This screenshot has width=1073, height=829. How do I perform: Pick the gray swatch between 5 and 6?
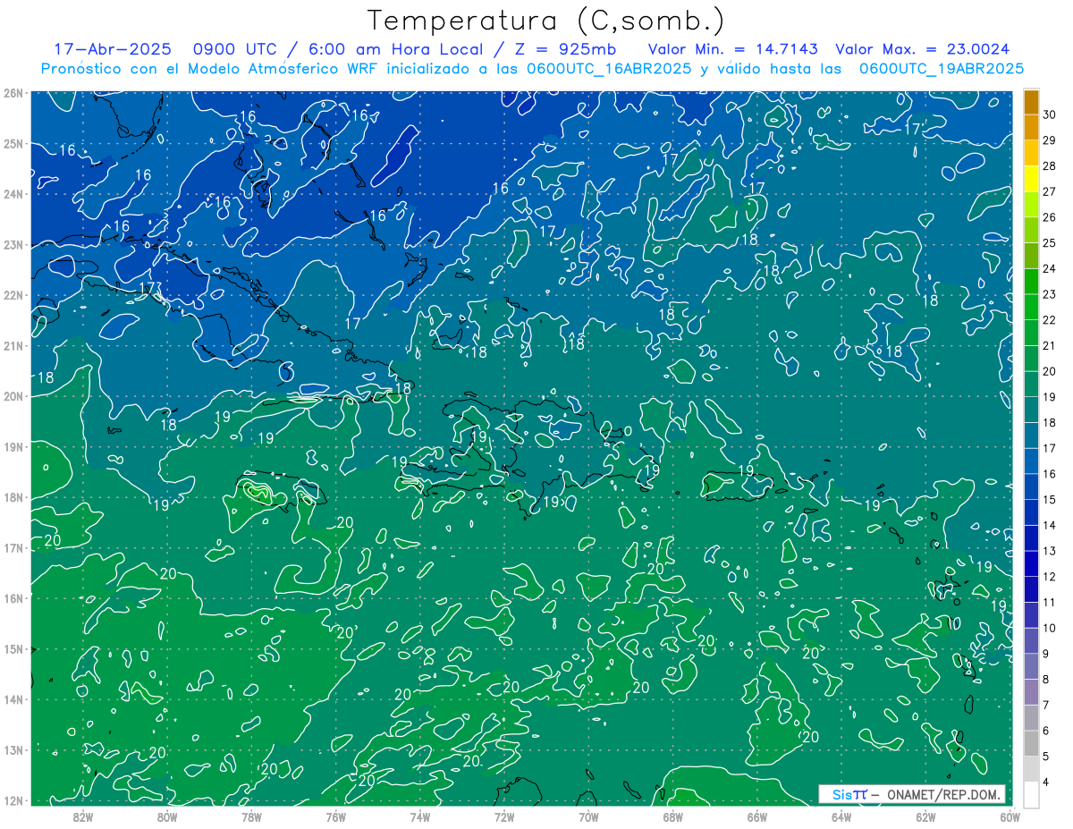pyautogui.click(x=1031, y=744)
